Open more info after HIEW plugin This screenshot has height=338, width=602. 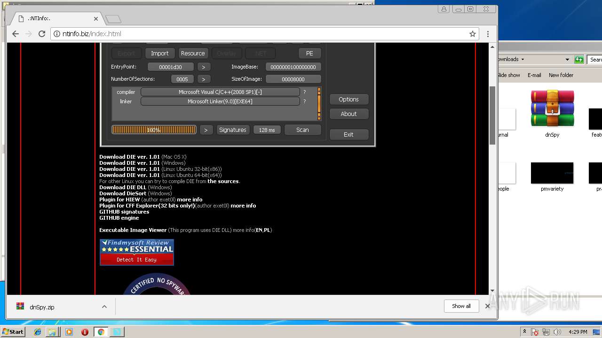[x=190, y=200]
